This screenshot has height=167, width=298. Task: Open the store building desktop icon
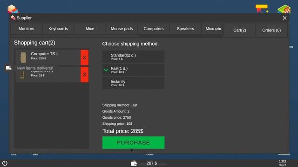tap(284, 9)
